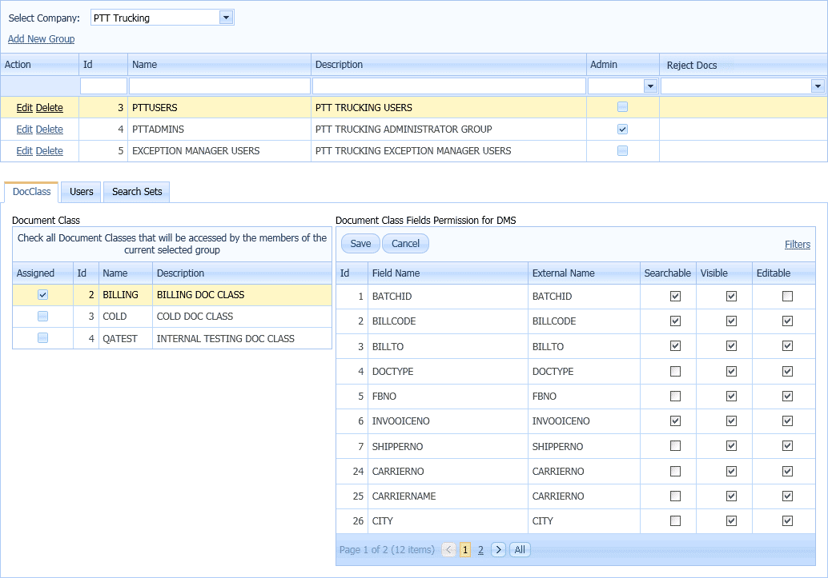The width and height of the screenshot is (828, 578).
Task: Save the document class field permissions
Action: click(360, 243)
